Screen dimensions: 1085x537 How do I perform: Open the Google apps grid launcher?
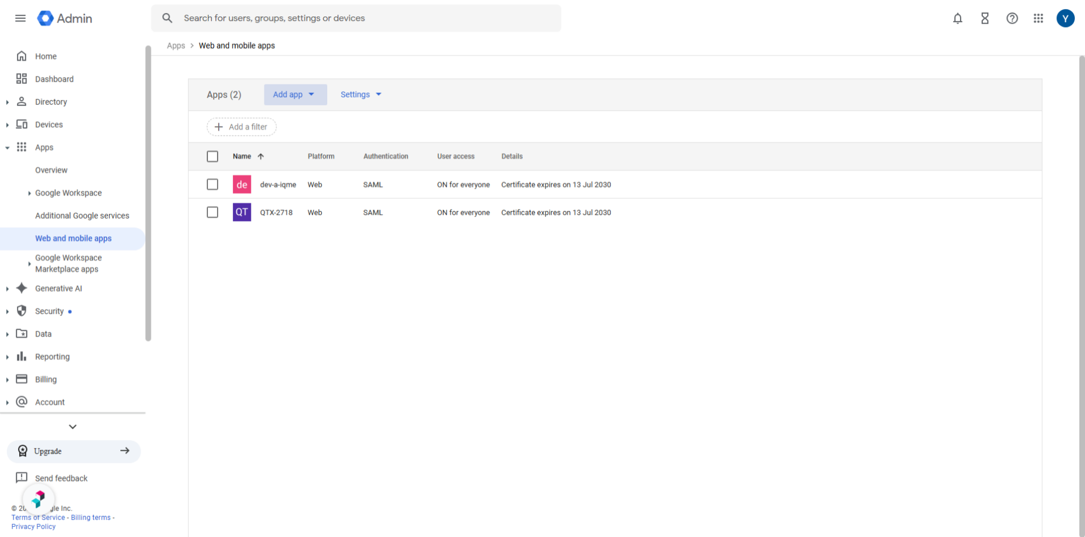1038,18
